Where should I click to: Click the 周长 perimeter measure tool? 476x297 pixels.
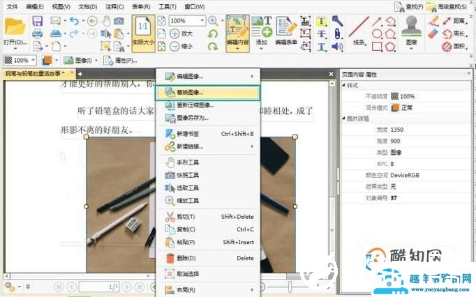point(454,33)
